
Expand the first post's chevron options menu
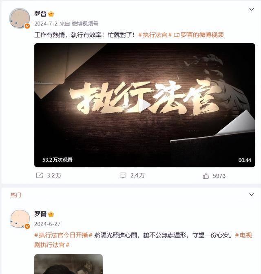(252, 9)
